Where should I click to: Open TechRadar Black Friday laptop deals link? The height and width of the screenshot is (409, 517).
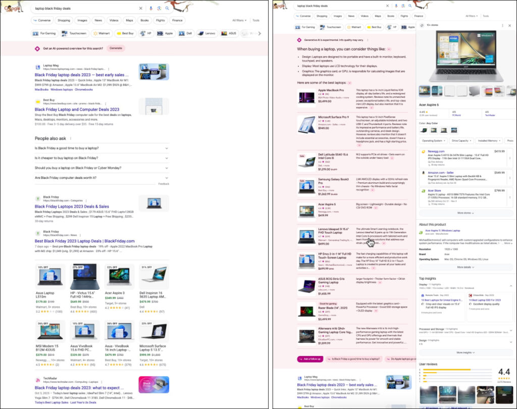(x=79, y=388)
